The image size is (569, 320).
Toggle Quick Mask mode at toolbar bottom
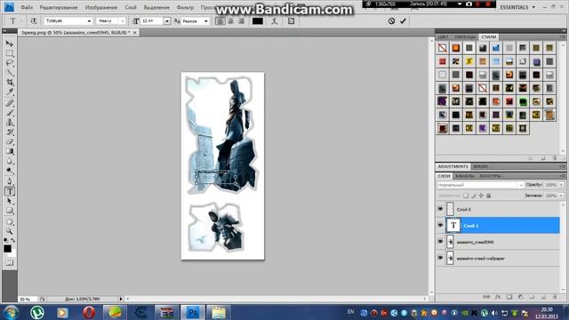click(10, 262)
